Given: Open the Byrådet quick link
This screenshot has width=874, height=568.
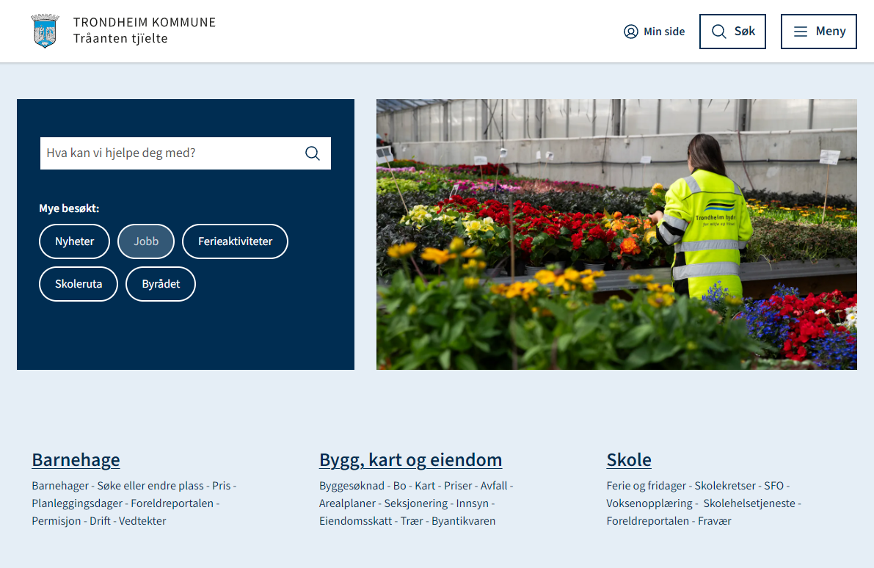Looking at the screenshot, I should (161, 284).
